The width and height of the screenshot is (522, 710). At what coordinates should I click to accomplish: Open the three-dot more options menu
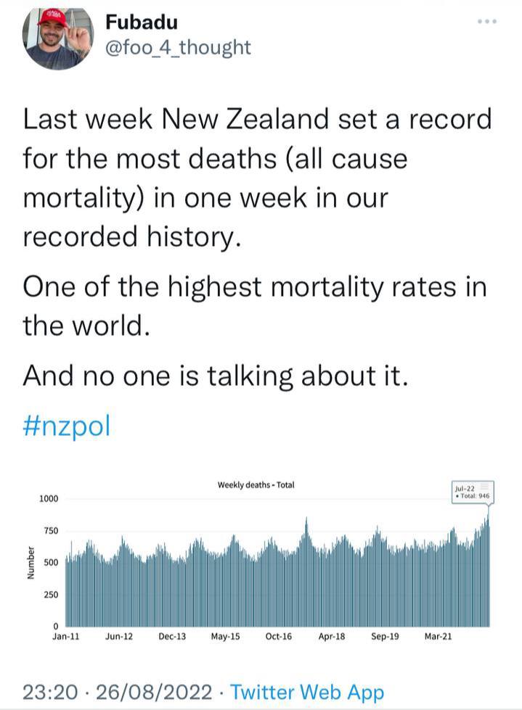click(488, 21)
